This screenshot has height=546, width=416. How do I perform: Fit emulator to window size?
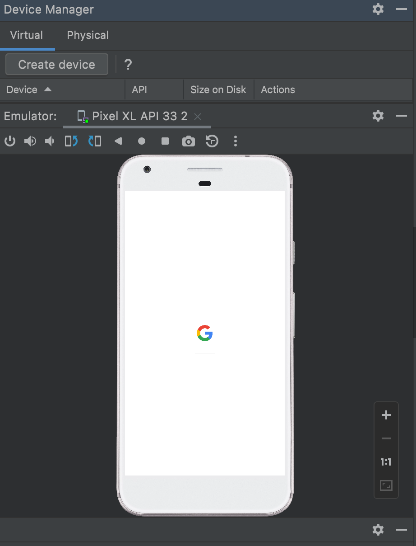coord(386,485)
